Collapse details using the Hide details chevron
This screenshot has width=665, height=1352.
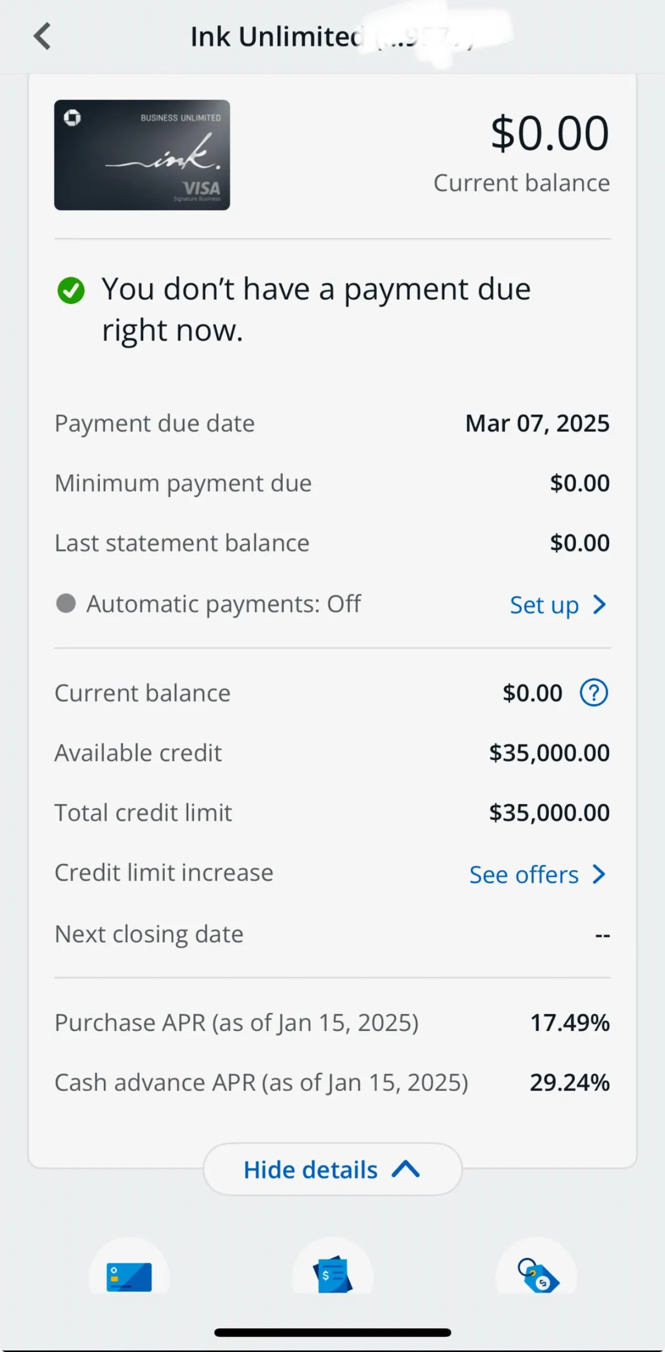point(406,1169)
